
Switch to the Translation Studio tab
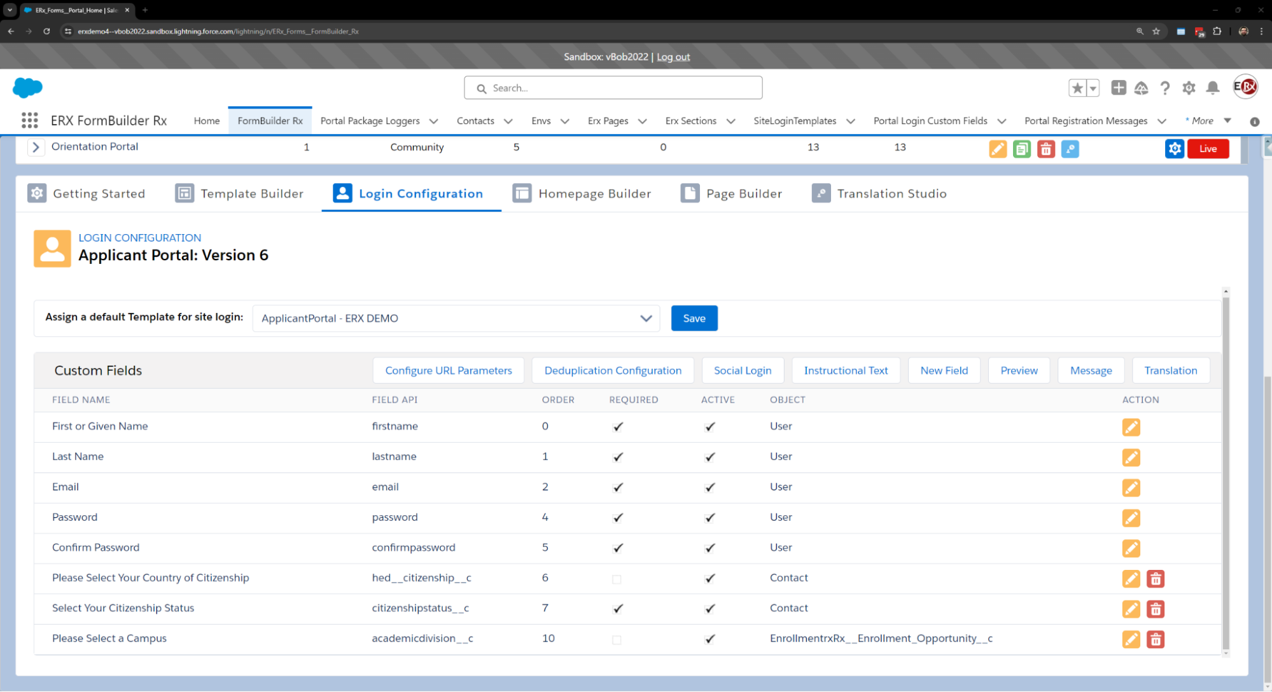point(879,193)
